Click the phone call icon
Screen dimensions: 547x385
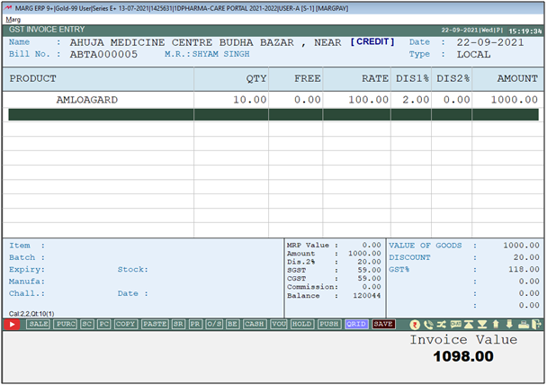coord(428,325)
